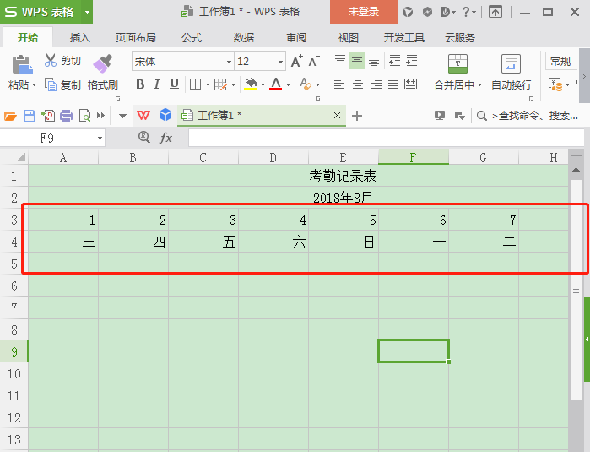The width and height of the screenshot is (590, 452).
Task: Click the increase font size icon
Action: click(296, 62)
